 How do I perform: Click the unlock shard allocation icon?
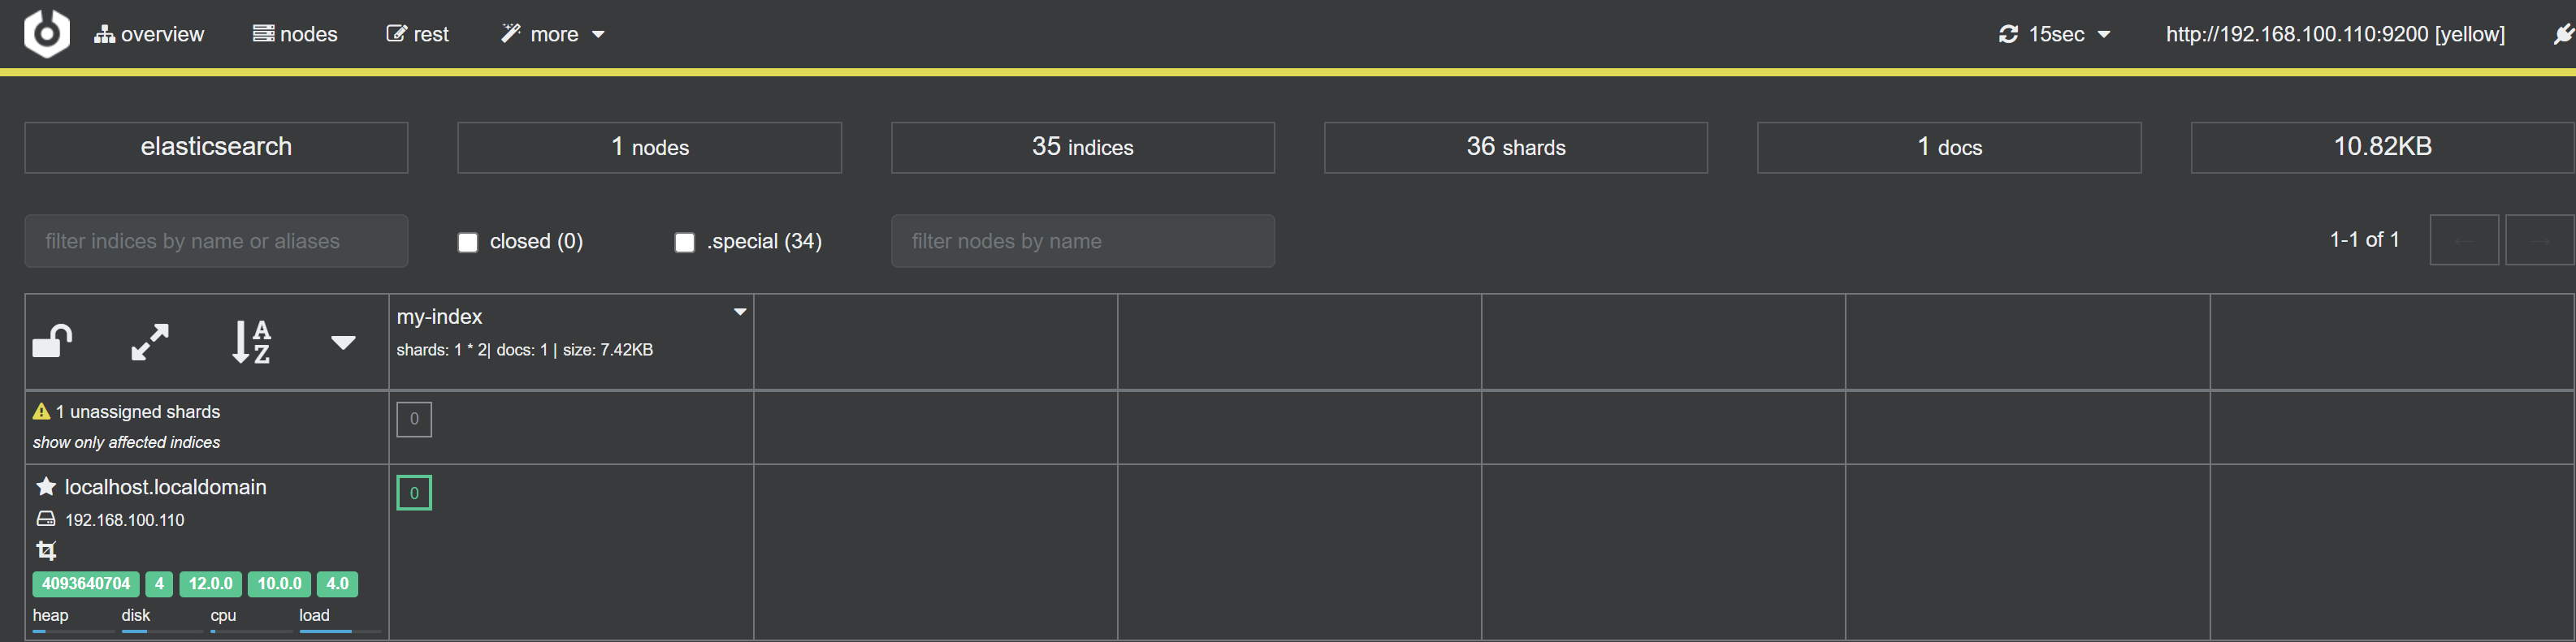[53, 342]
